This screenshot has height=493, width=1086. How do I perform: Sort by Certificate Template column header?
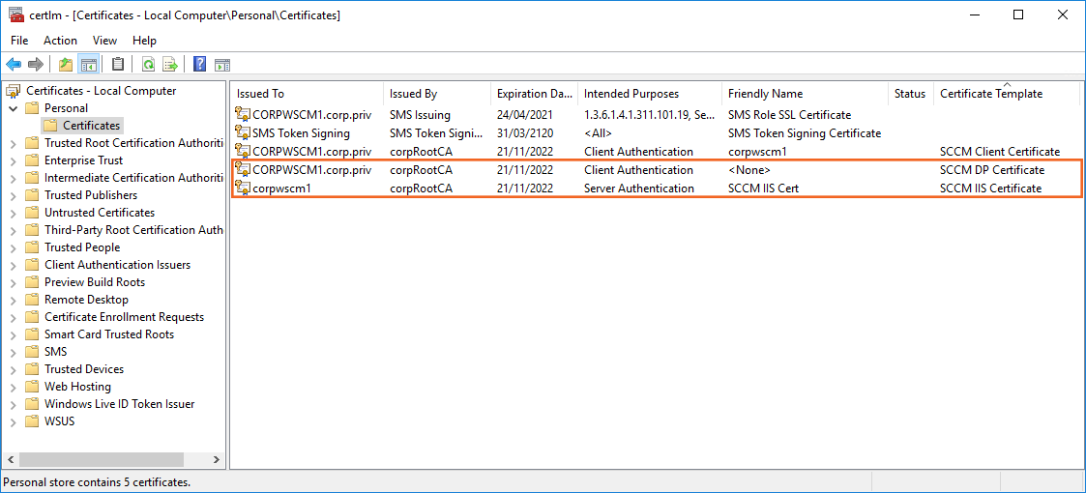coord(991,94)
